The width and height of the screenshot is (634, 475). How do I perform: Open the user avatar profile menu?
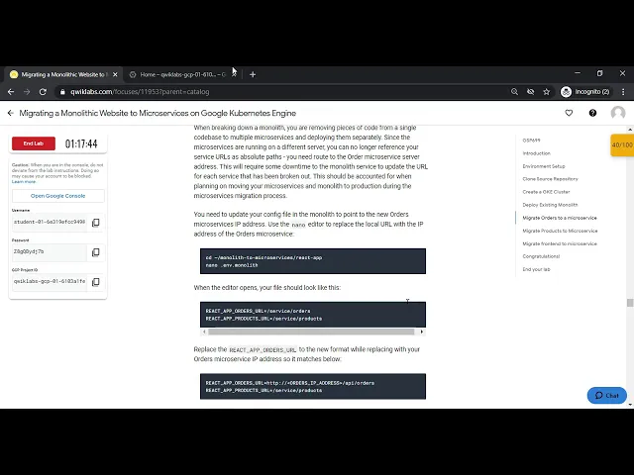pos(618,113)
